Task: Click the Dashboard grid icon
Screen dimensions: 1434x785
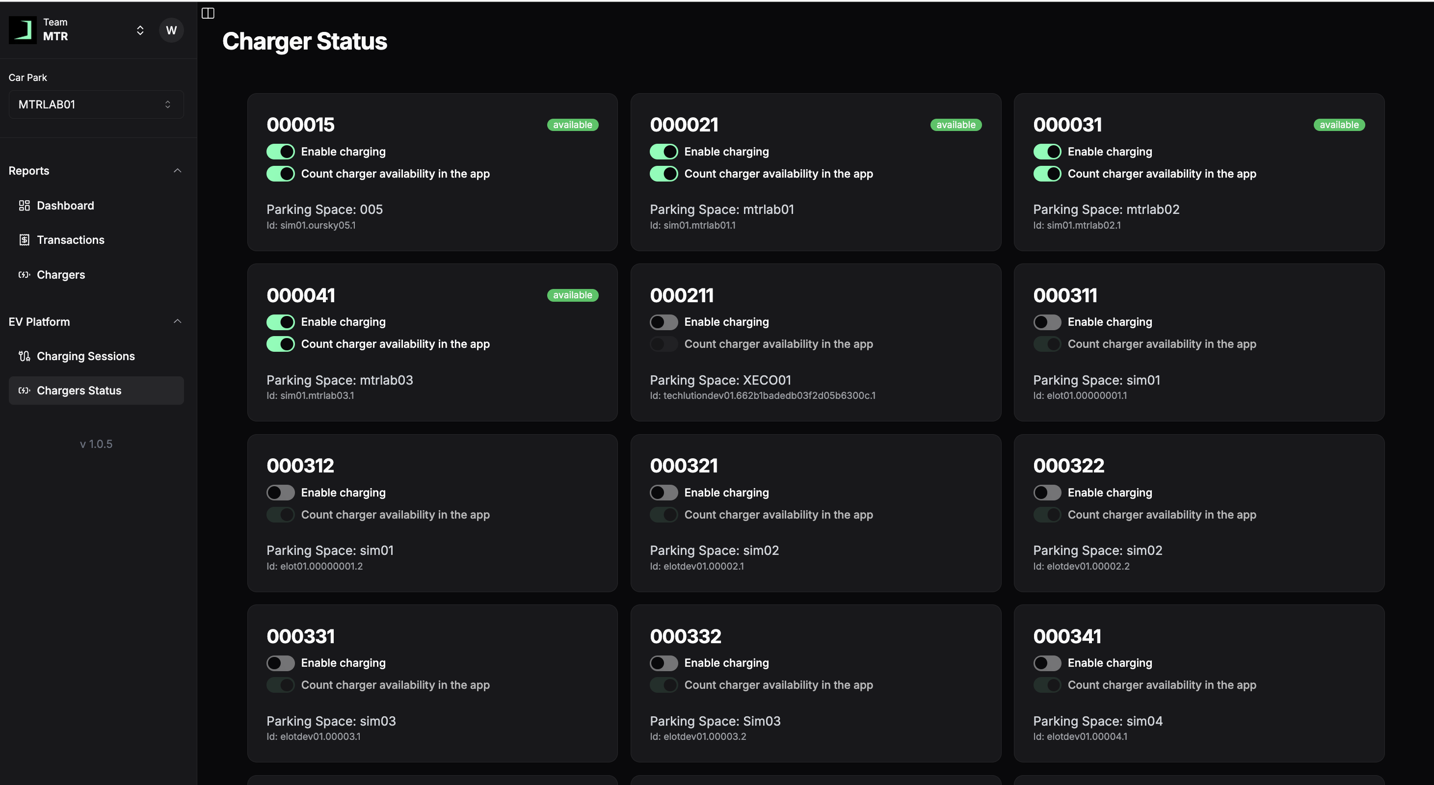Action: (24, 206)
